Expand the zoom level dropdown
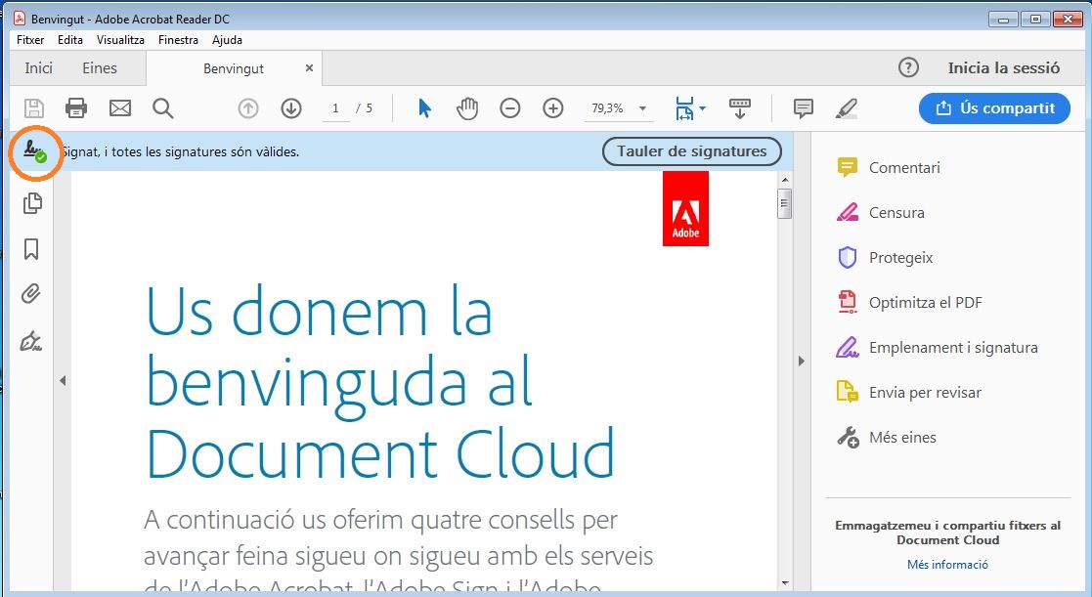Viewport: 1092px width, 597px height. (x=643, y=108)
